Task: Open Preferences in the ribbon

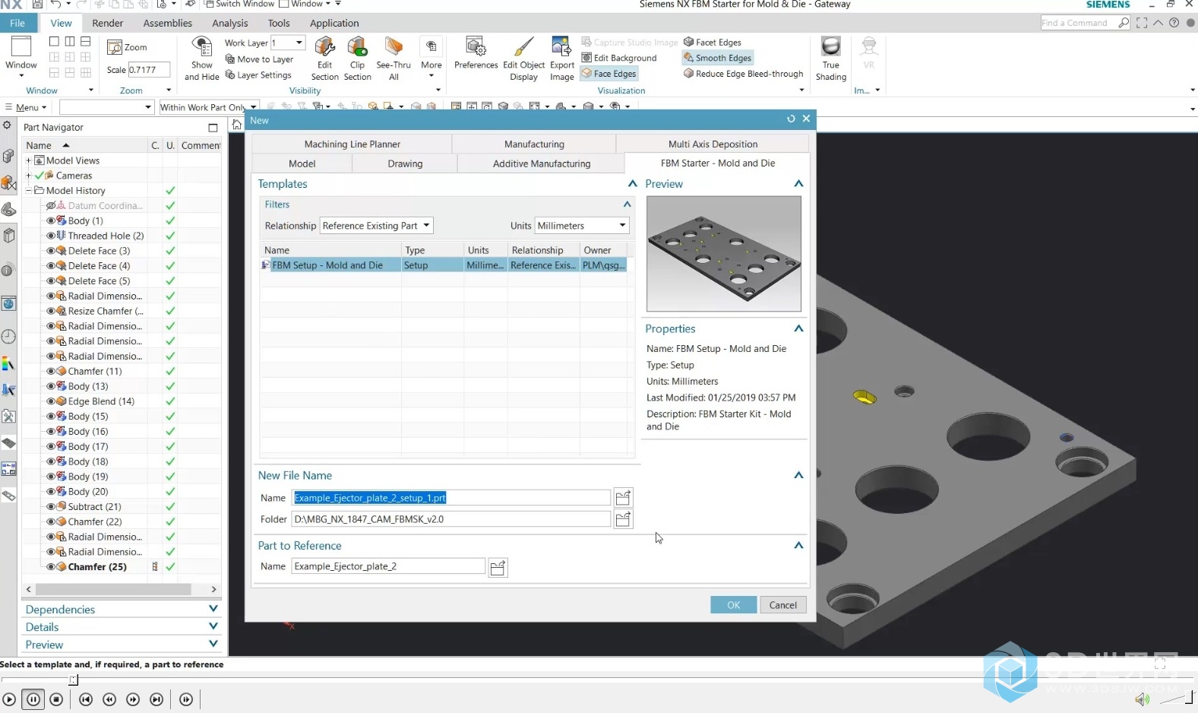Action: click(x=476, y=53)
